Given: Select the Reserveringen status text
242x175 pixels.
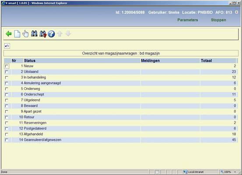Looking at the screenshot, I should click(x=35, y=123).
